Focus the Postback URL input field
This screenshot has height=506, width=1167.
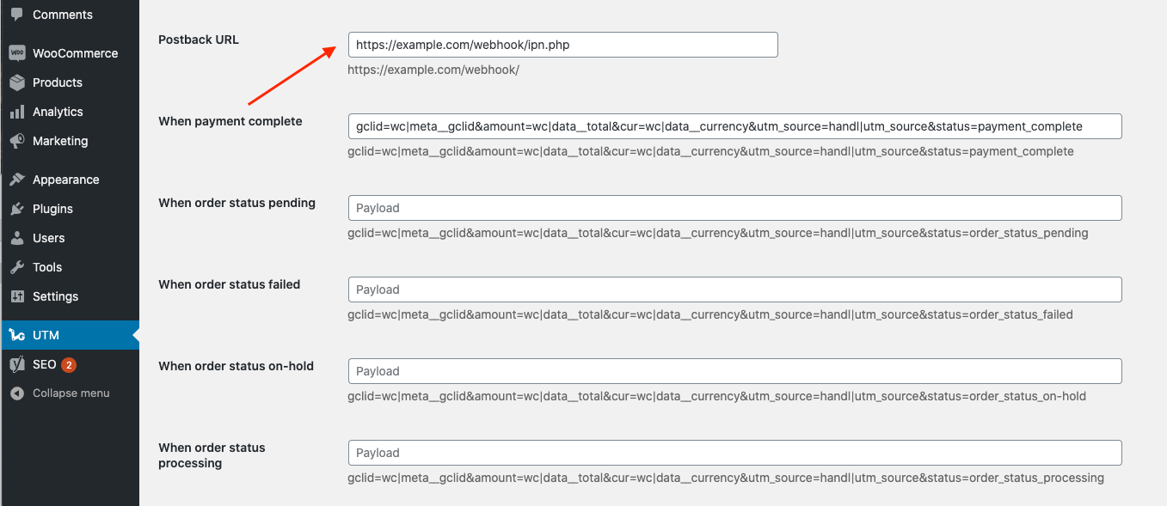(x=562, y=45)
